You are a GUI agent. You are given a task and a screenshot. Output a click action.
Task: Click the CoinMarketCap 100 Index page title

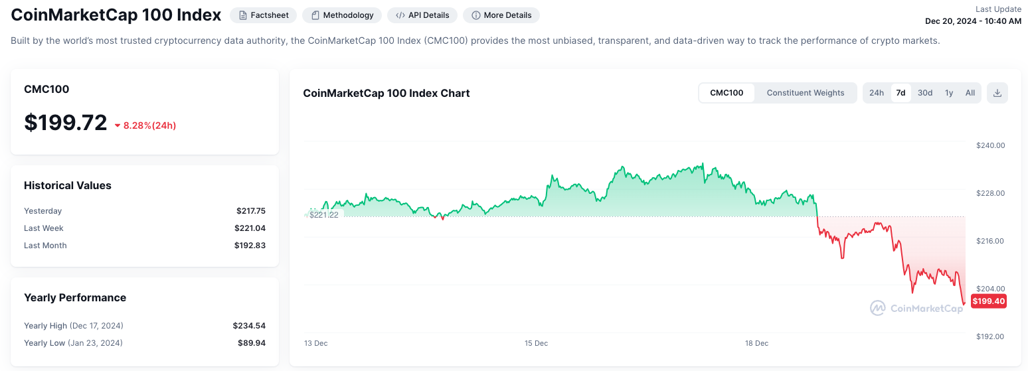pos(116,15)
